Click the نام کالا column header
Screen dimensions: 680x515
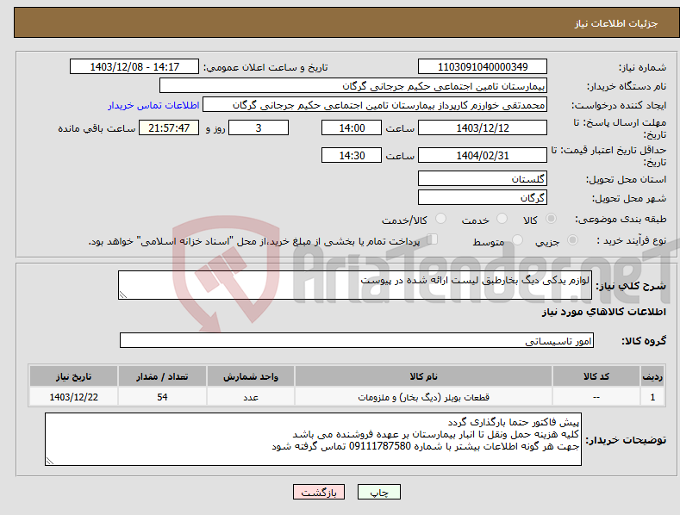(423, 376)
